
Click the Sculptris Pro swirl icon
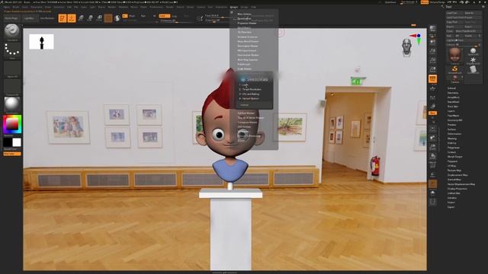117,18
